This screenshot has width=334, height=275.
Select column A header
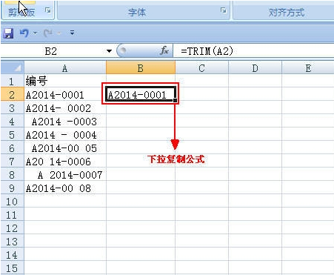[65, 67]
